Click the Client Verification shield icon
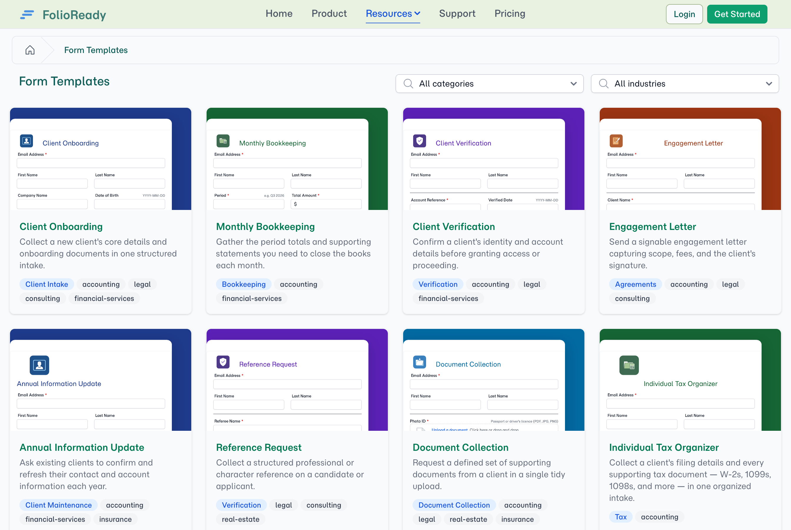The image size is (791, 530). point(419,141)
